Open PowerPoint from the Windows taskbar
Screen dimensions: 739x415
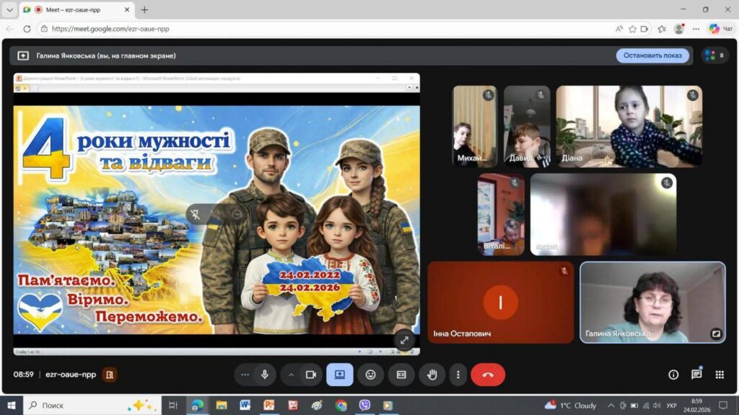point(268,406)
